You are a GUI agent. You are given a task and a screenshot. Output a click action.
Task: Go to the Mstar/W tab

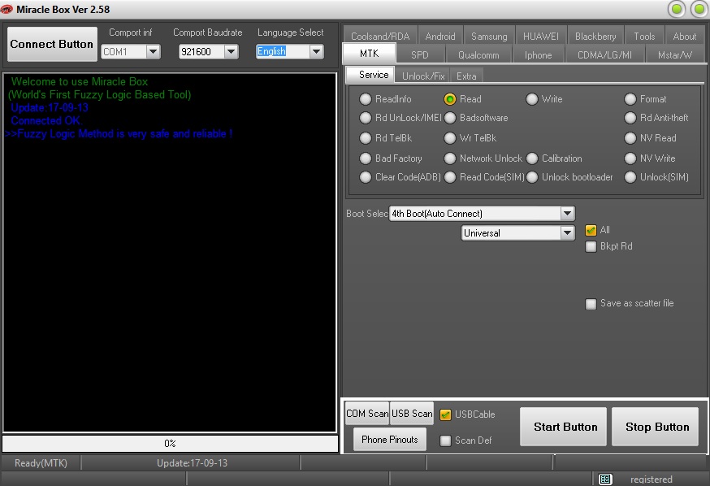tap(675, 55)
